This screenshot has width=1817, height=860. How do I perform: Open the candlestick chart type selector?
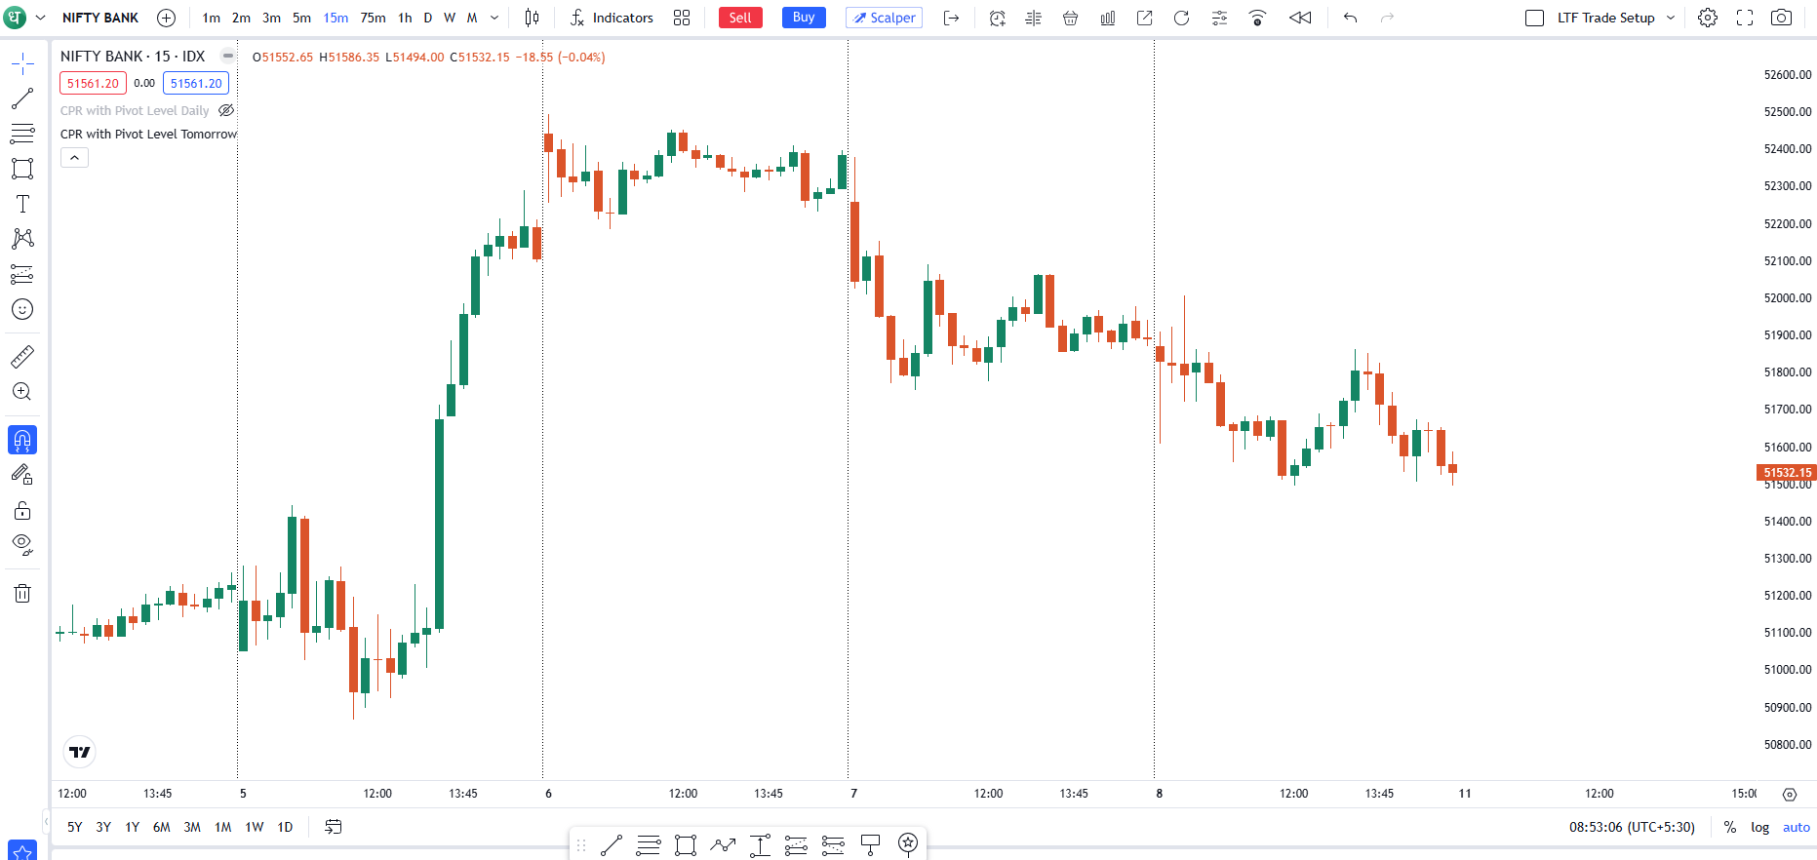coord(532,18)
